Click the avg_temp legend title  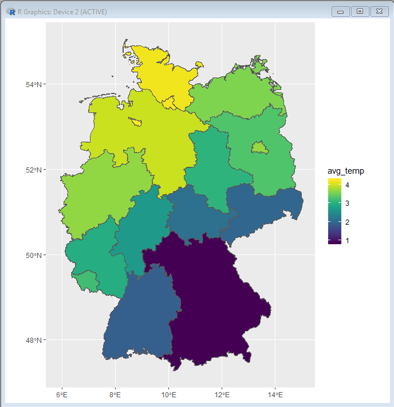(x=346, y=171)
